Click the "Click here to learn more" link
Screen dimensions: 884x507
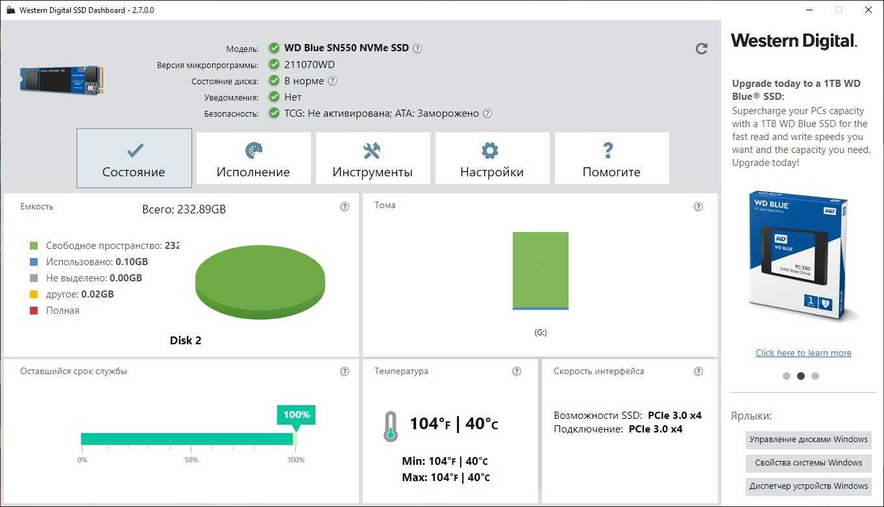(x=803, y=353)
